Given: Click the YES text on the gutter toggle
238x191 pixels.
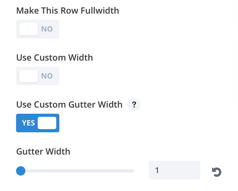Looking at the screenshot, I should click(x=28, y=123).
